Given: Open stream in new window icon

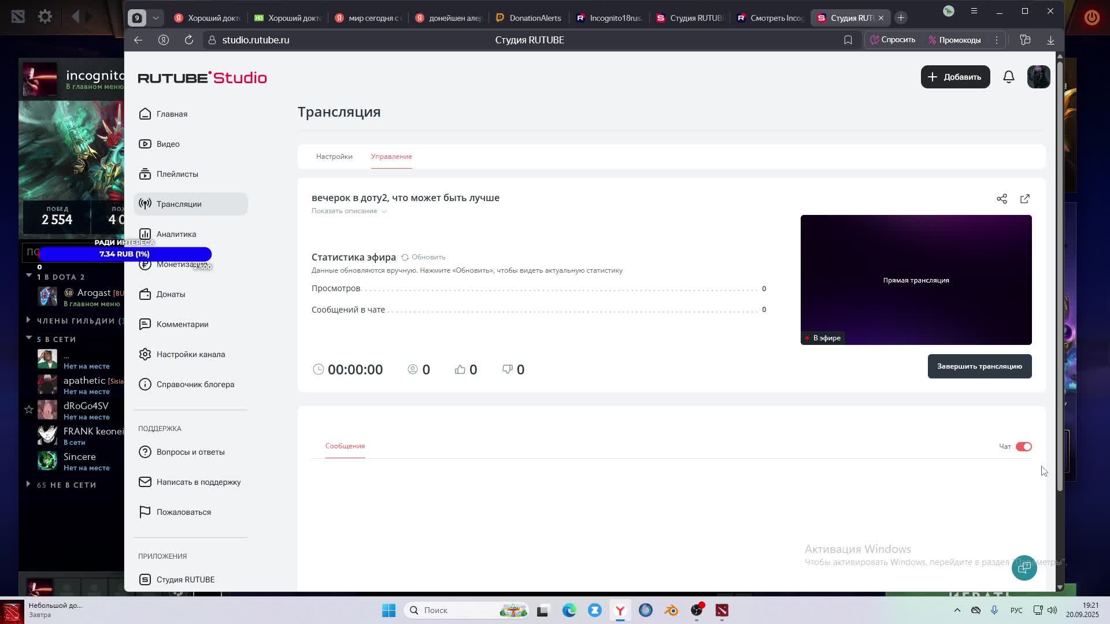Looking at the screenshot, I should tap(1025, 199).
